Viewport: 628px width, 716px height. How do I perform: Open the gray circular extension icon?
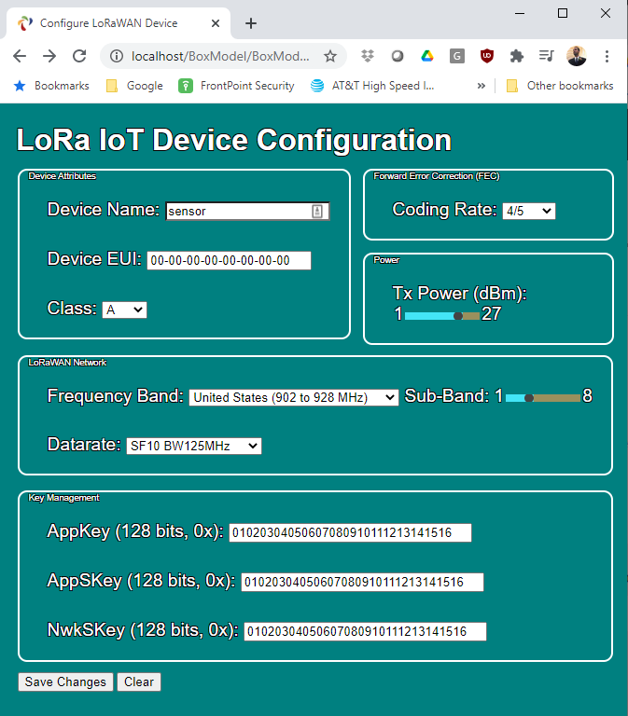(398, 56)
